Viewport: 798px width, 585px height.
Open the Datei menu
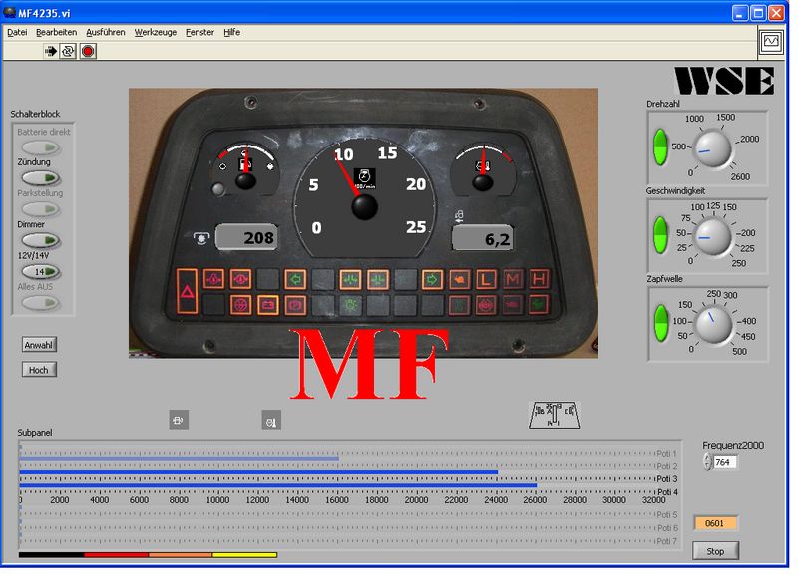pos(17,32)
